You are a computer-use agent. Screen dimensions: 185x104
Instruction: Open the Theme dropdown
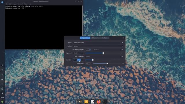[x=98, y=42]
